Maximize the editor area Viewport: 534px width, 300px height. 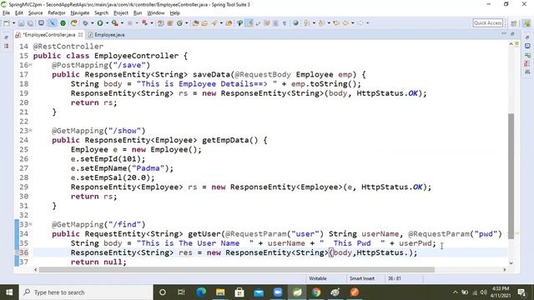[x=512, y=33]
